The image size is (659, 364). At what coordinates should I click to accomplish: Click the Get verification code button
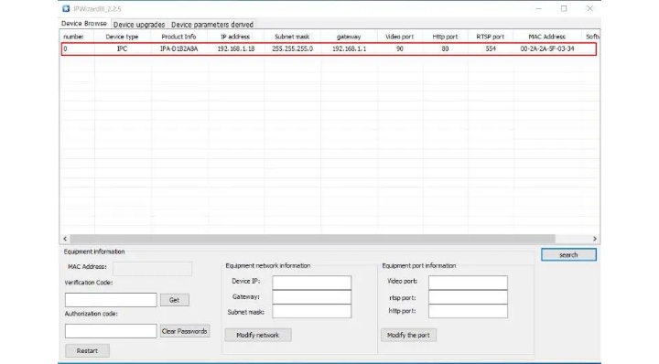click(175, 300)
